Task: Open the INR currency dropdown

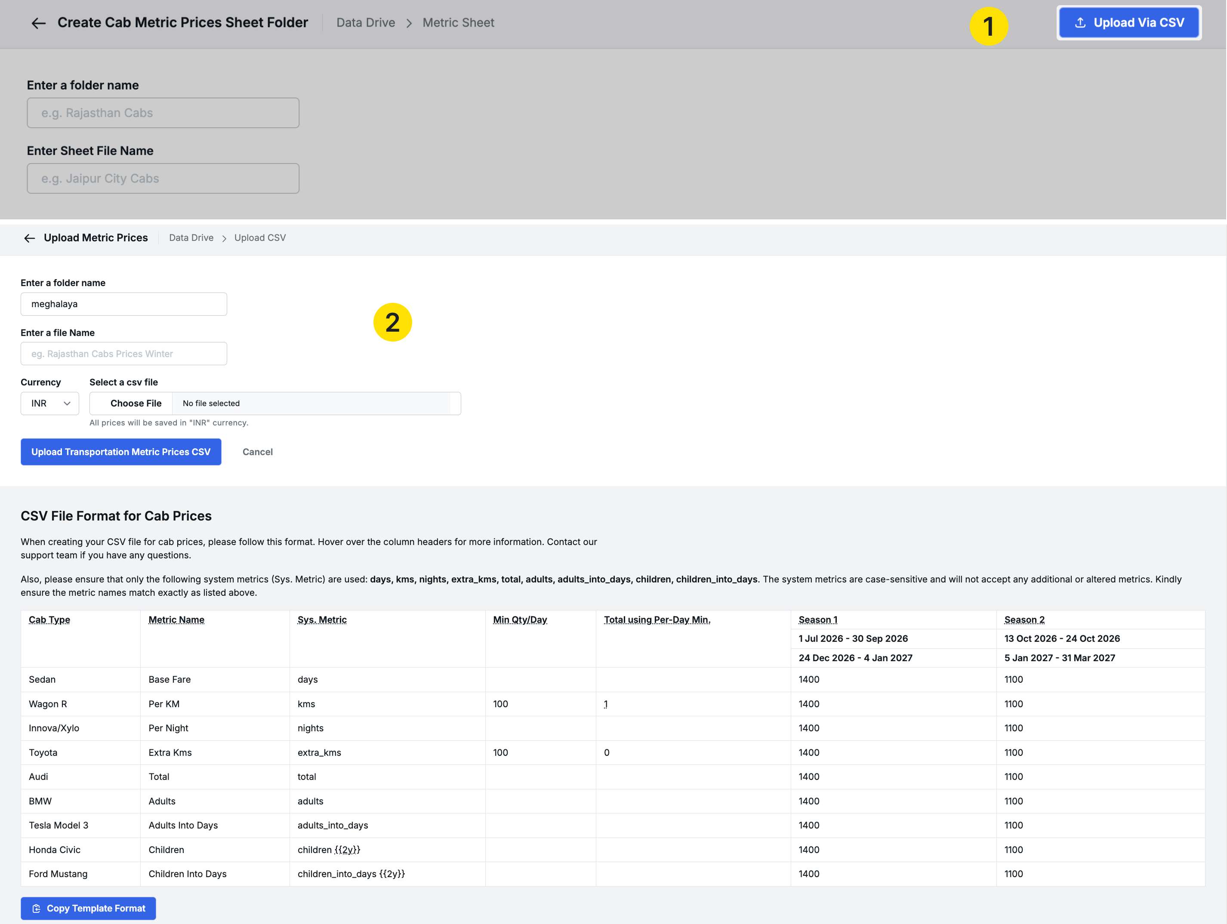Action: pyautogui.click(x=49, y=403)
